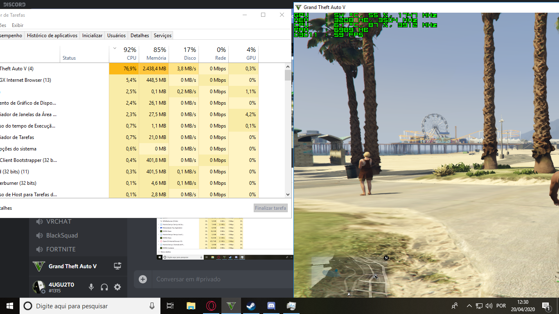Click the Status column header
The height and width of the screenshot is (314, 559).
[84, 54]
